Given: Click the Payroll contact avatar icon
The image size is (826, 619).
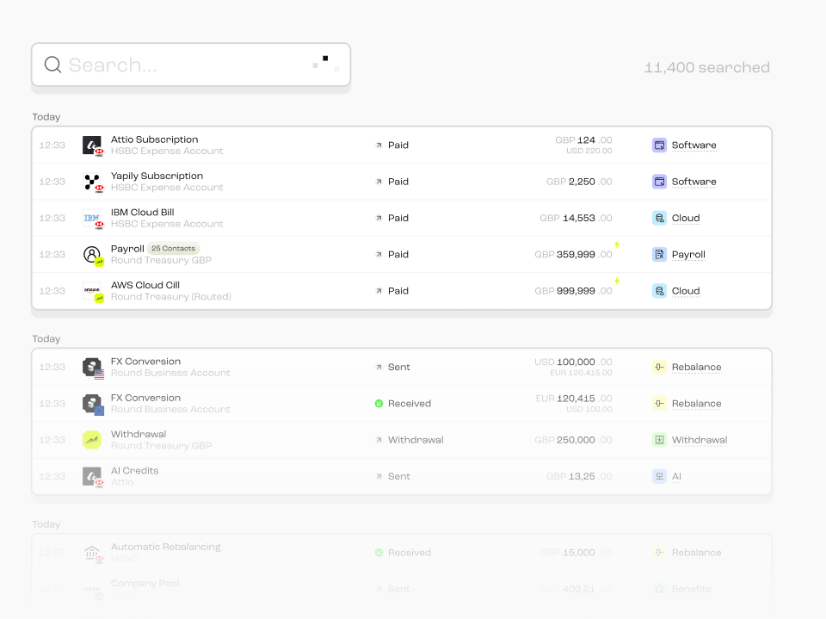Looking at the screenshot, I should [x=92, y=254].
